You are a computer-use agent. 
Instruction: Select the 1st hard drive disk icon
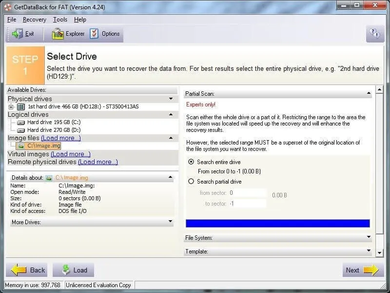coord(21,106)
